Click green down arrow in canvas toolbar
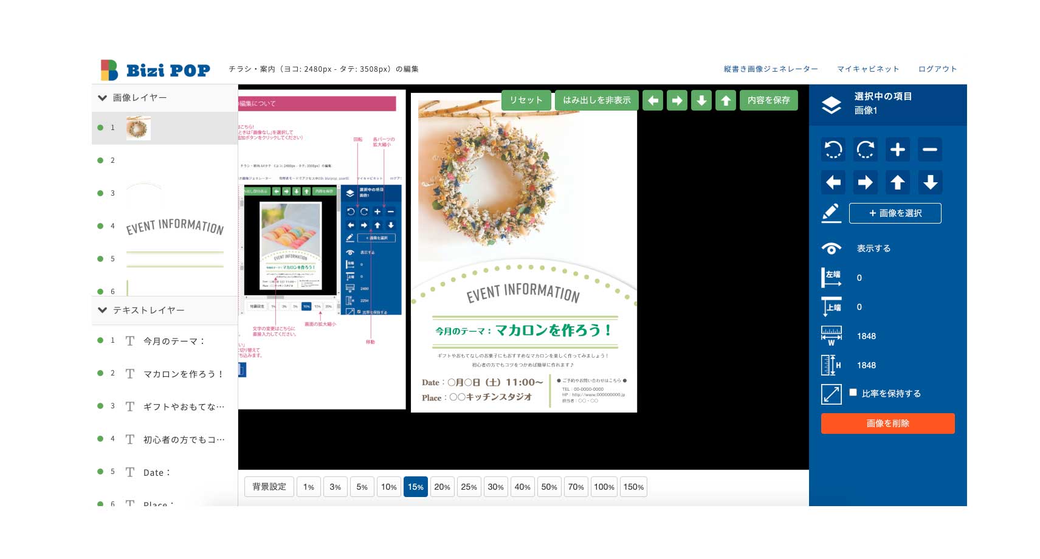This screenshot has height=559, width=1040. [701, 100]
